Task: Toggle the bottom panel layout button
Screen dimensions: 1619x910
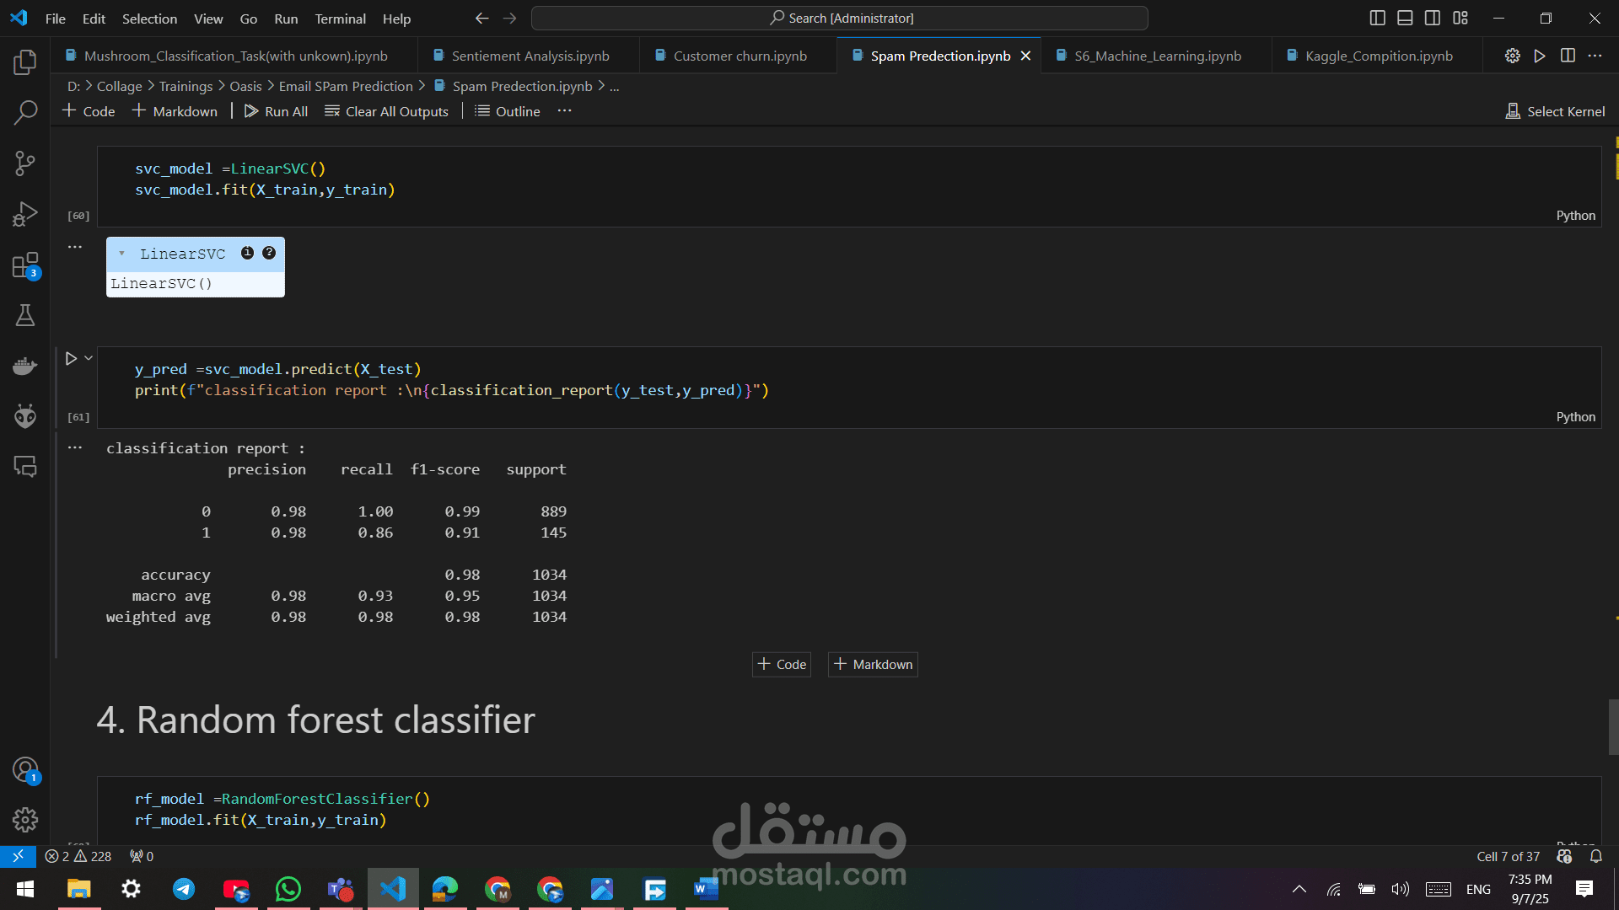Action: (1405, 18)
